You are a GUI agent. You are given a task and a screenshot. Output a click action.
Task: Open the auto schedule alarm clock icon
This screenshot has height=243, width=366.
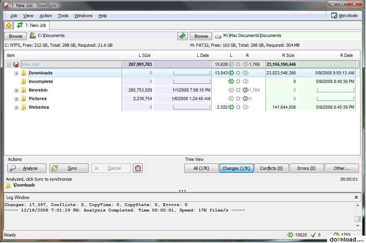pyautogui.click(x=138, y=168)
